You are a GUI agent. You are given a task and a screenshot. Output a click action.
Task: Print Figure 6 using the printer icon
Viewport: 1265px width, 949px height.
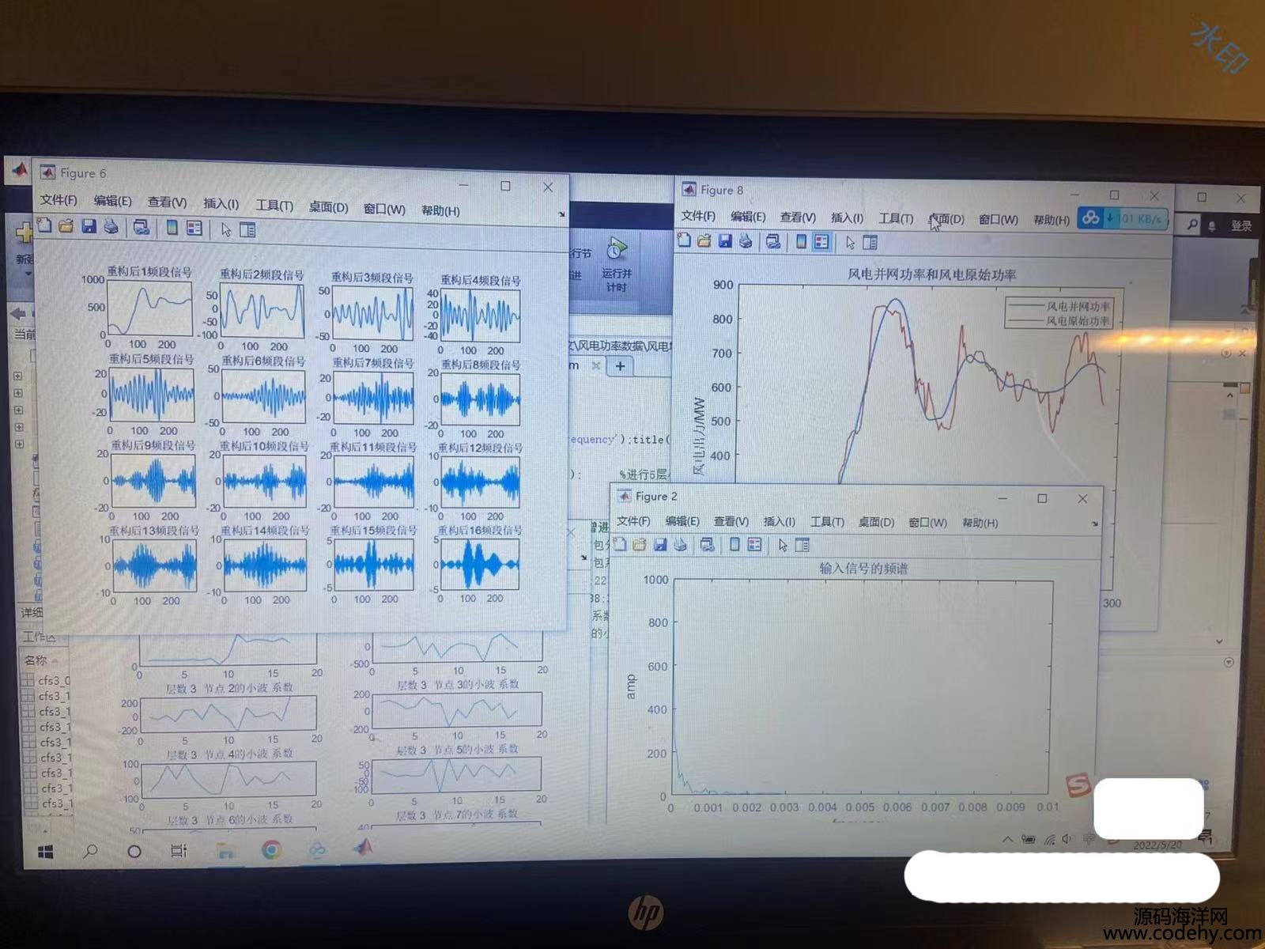[111, 227]
